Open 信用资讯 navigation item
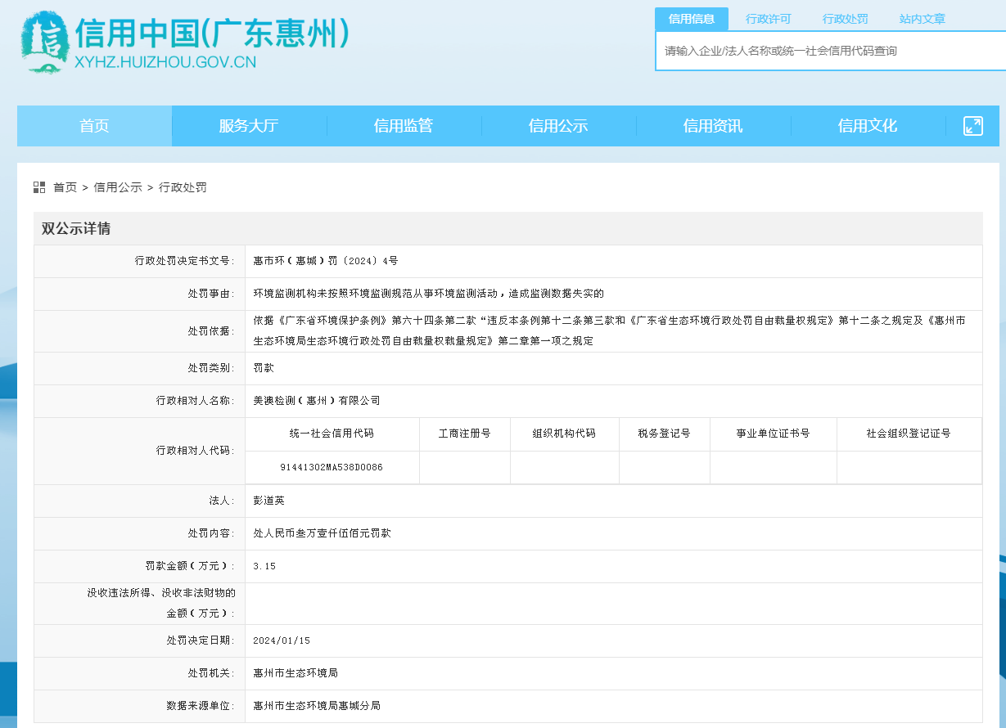Viewport: 1006px width, 728px height. point(713,126)
